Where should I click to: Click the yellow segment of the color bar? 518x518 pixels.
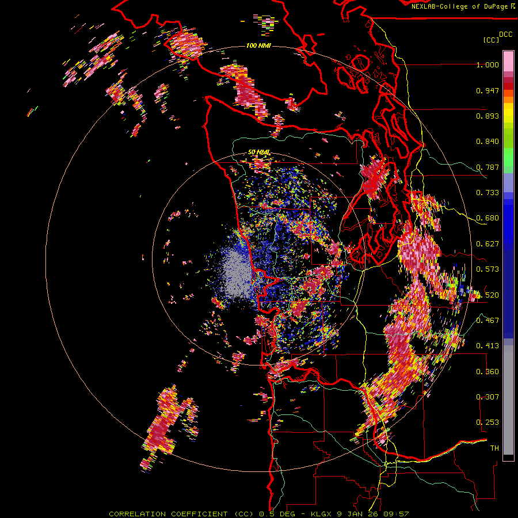[508, 113]
